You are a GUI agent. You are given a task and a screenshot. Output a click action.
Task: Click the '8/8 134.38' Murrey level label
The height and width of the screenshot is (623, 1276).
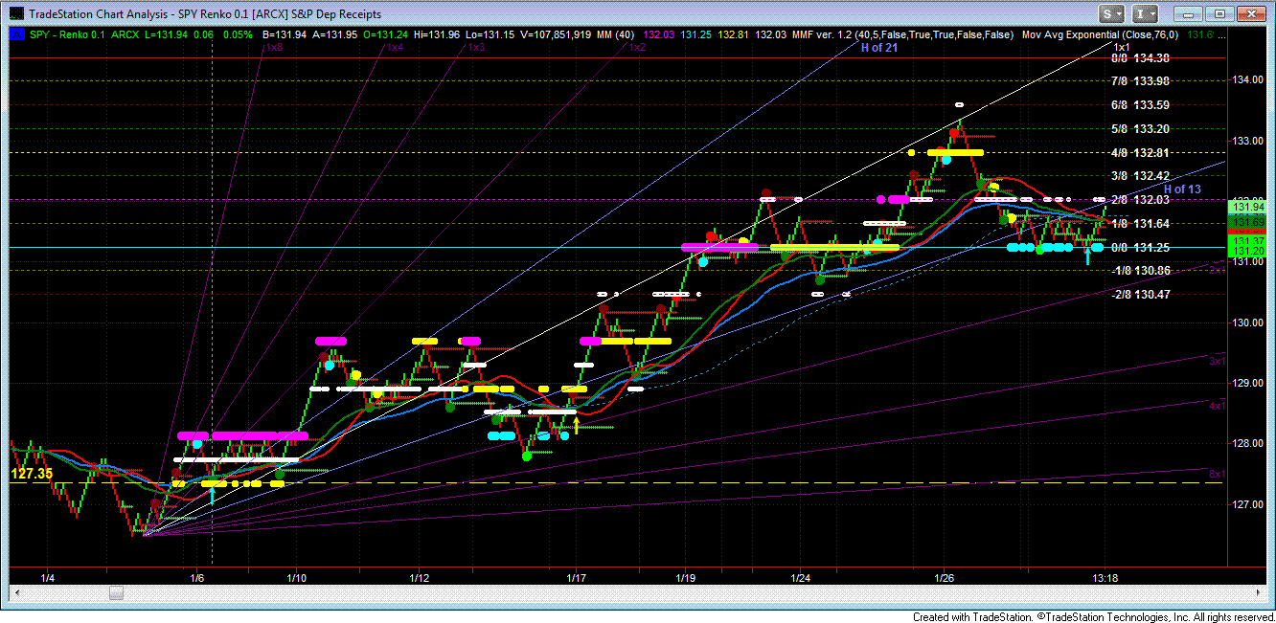click(1140, 57)
